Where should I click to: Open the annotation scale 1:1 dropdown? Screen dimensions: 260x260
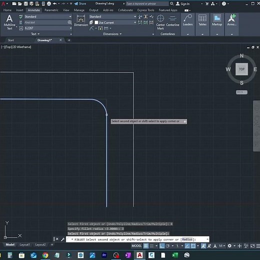tap(222, 246)
